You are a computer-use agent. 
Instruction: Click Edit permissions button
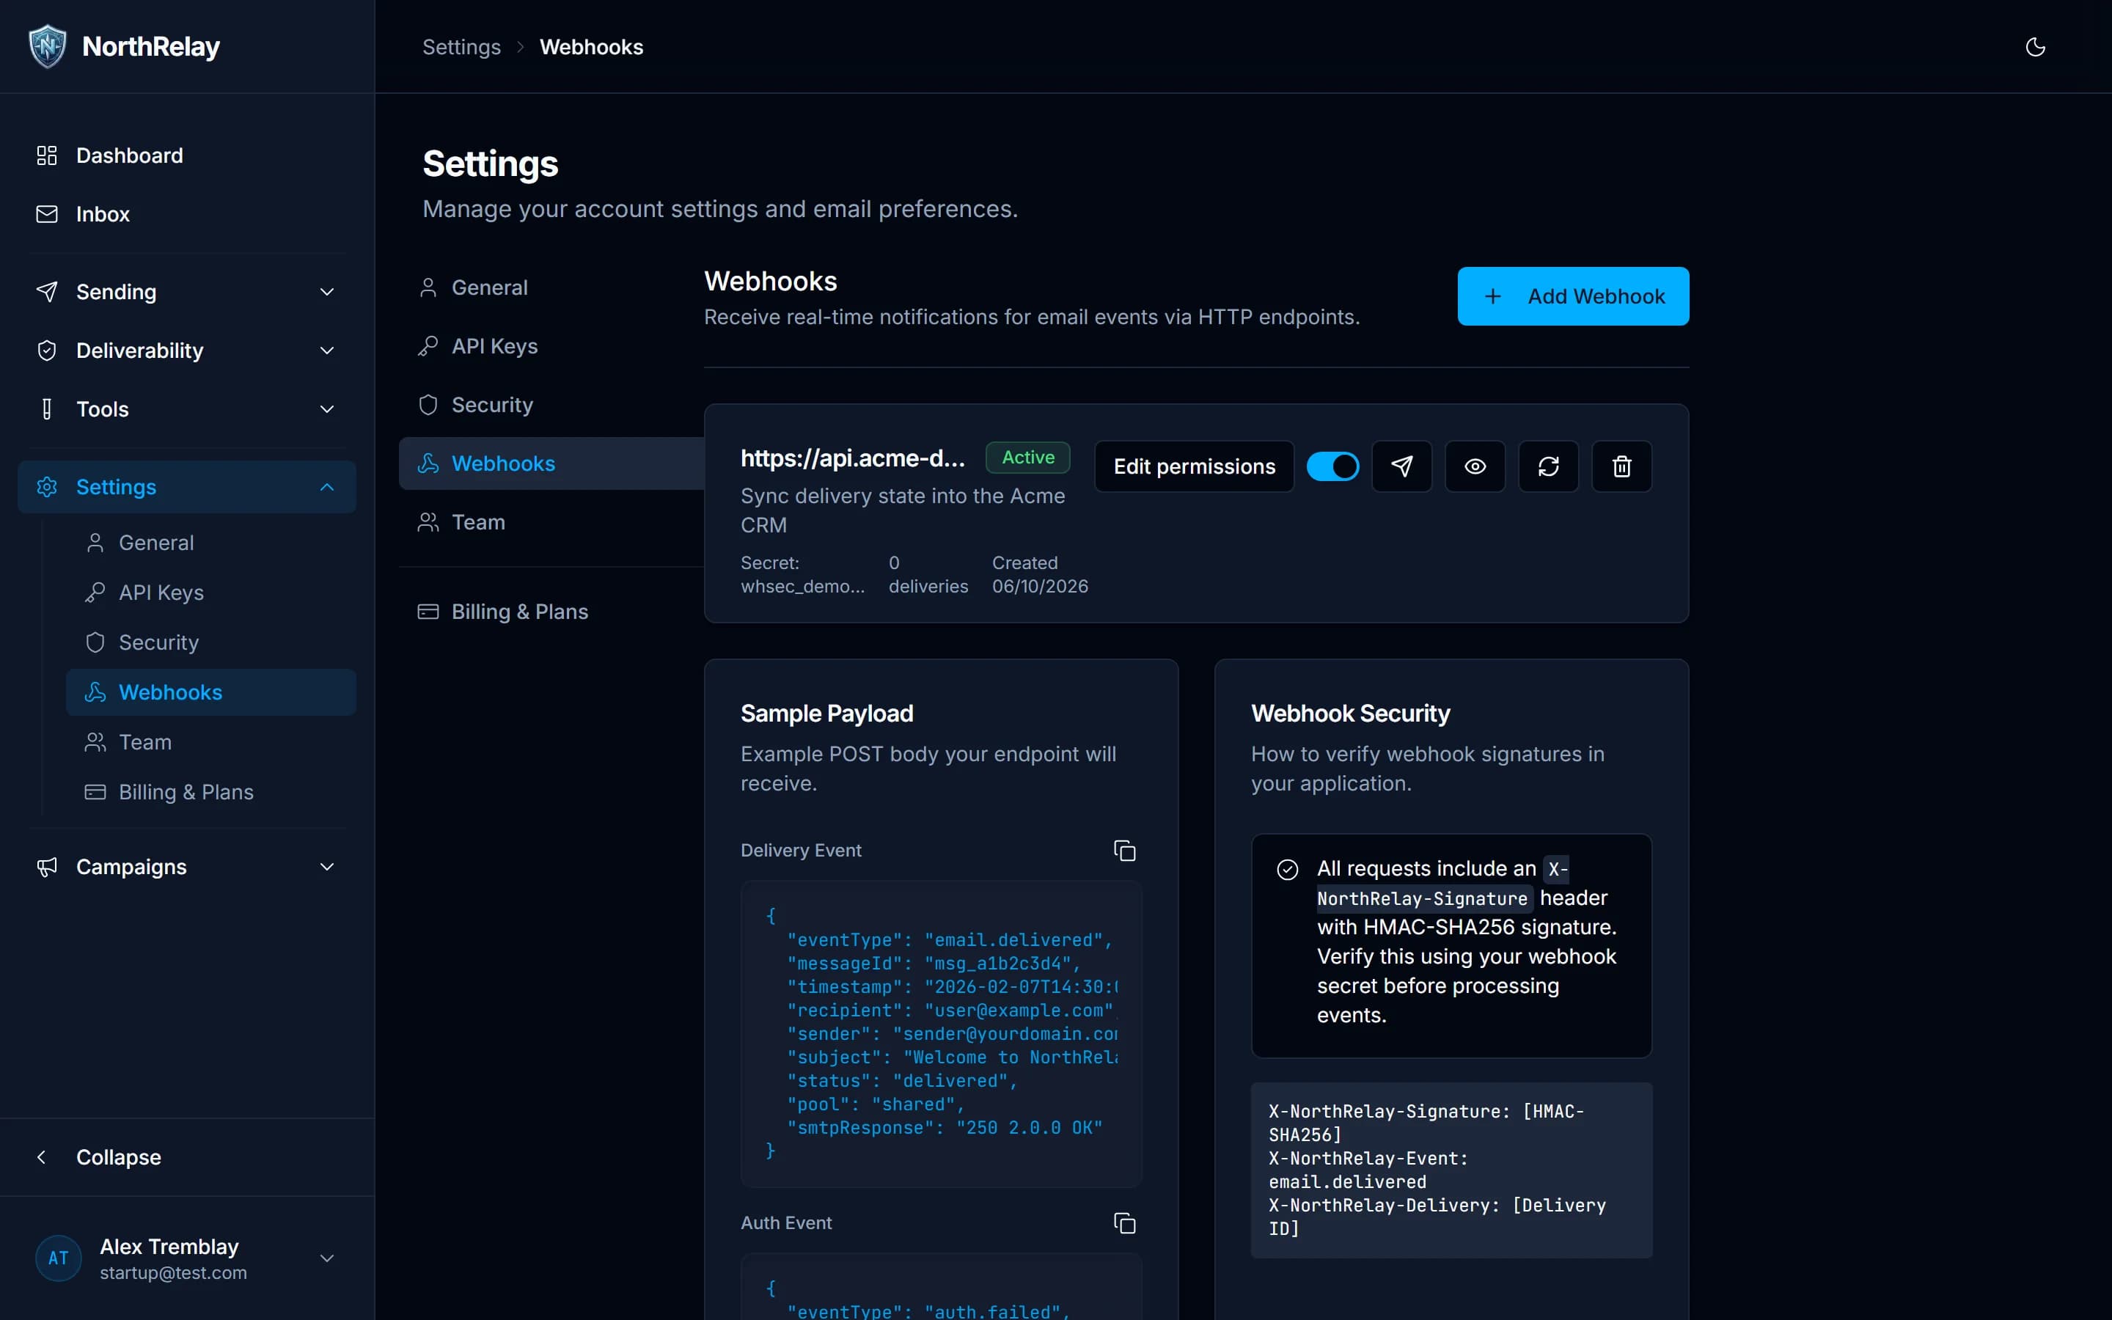click(x=1194, y=466)
